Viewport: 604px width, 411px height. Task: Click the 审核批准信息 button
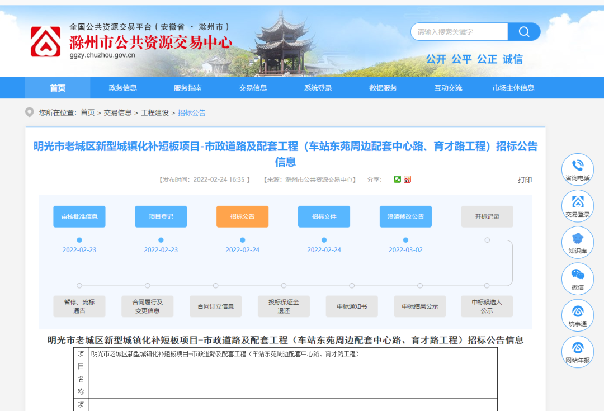point(79,216)
